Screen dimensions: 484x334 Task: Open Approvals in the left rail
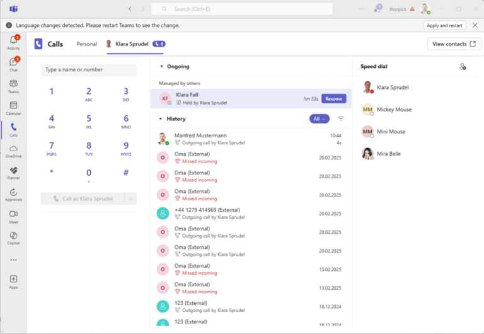(x=13, y=194)
